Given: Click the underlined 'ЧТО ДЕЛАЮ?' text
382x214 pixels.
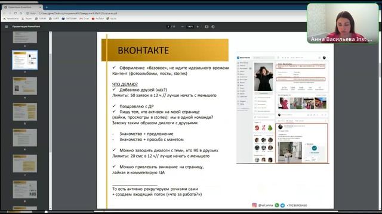Looking at the screenshot, I should (x=125, y=84).
